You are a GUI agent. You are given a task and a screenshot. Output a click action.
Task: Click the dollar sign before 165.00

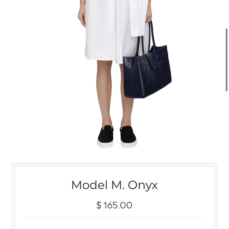pos(99,205)
